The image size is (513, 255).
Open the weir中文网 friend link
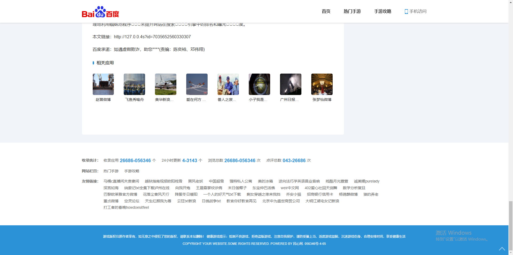coord(290,188)
